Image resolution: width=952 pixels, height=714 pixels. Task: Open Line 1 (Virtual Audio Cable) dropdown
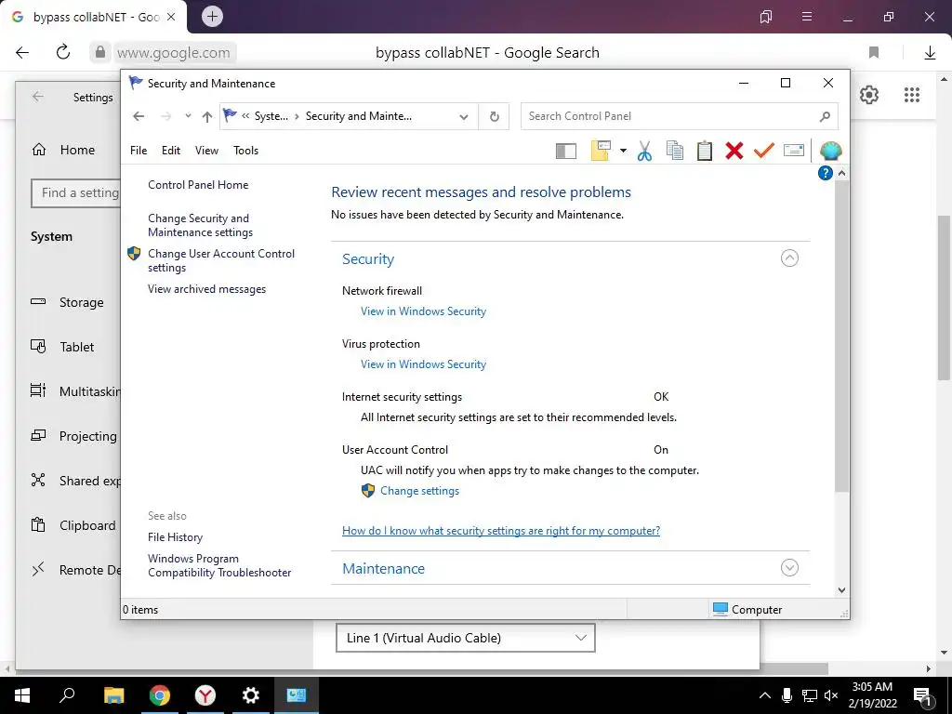(x=465, y=638)
